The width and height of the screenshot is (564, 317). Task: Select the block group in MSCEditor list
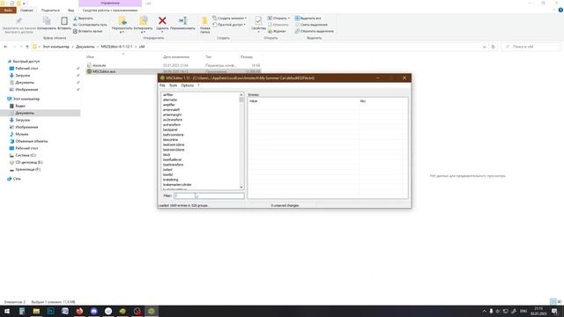[167, 155]
